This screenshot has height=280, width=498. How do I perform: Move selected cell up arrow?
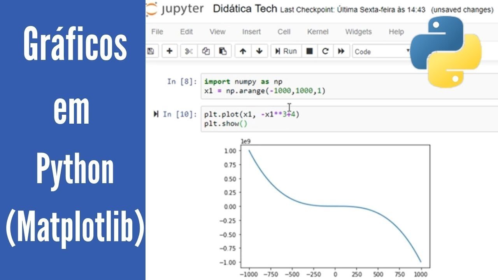[243, 51]
